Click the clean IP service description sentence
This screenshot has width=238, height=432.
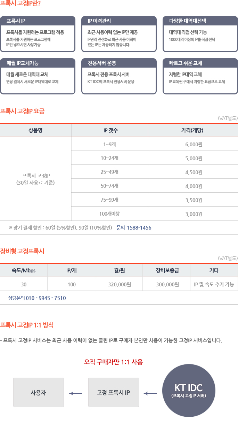pos(111,340)
